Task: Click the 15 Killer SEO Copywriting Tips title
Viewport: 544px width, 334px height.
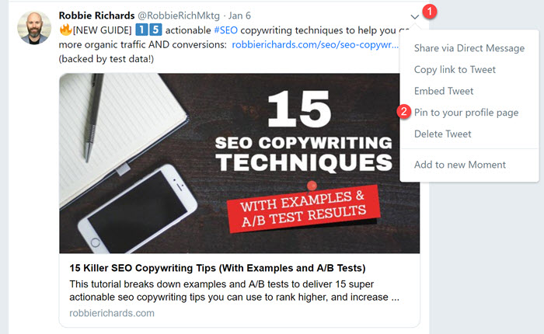Action: 217,269
